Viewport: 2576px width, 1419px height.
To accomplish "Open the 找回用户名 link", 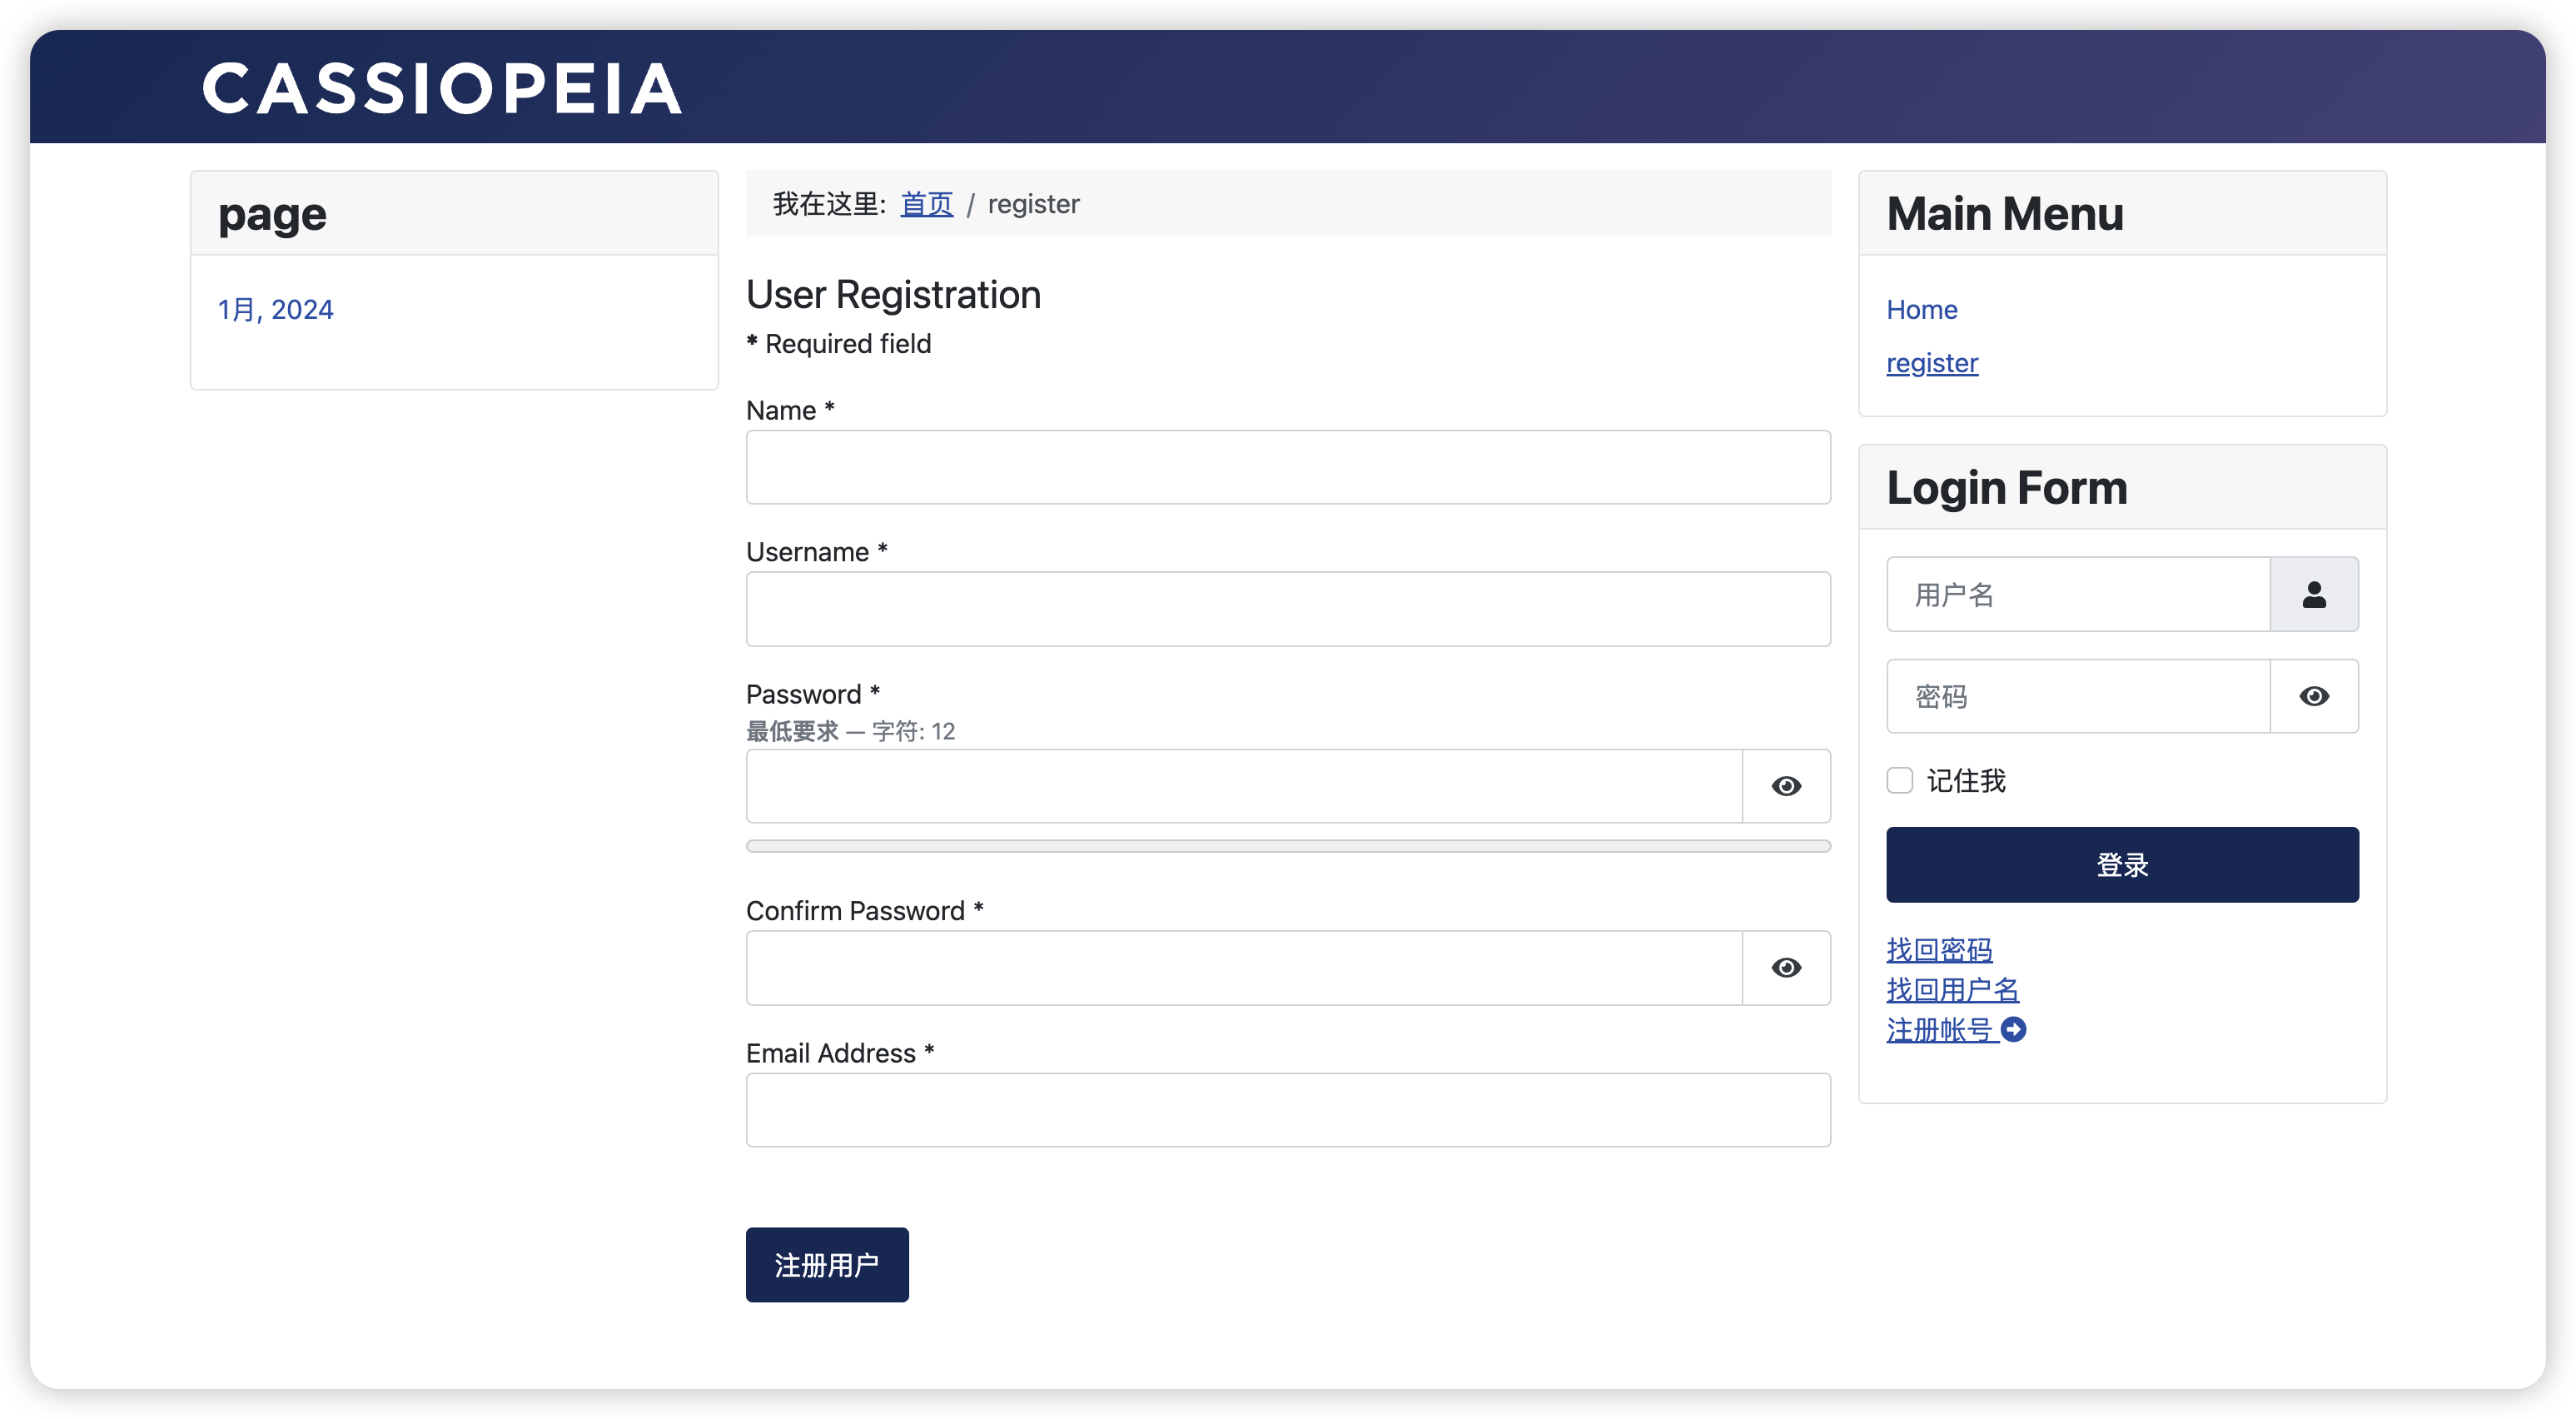I will click(x=1952, y=989).
